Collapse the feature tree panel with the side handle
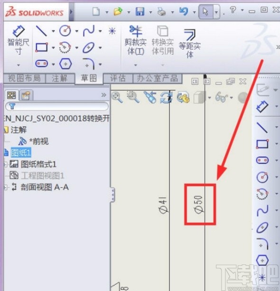 click(113, 195)
